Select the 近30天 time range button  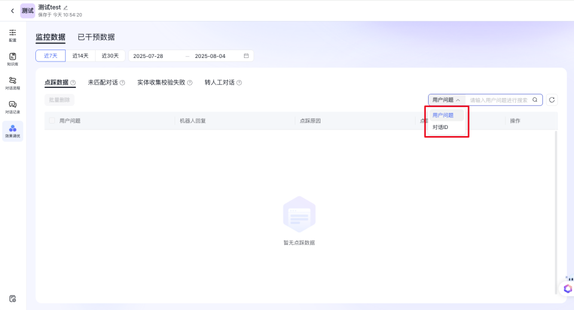click(x=110, y=56)
